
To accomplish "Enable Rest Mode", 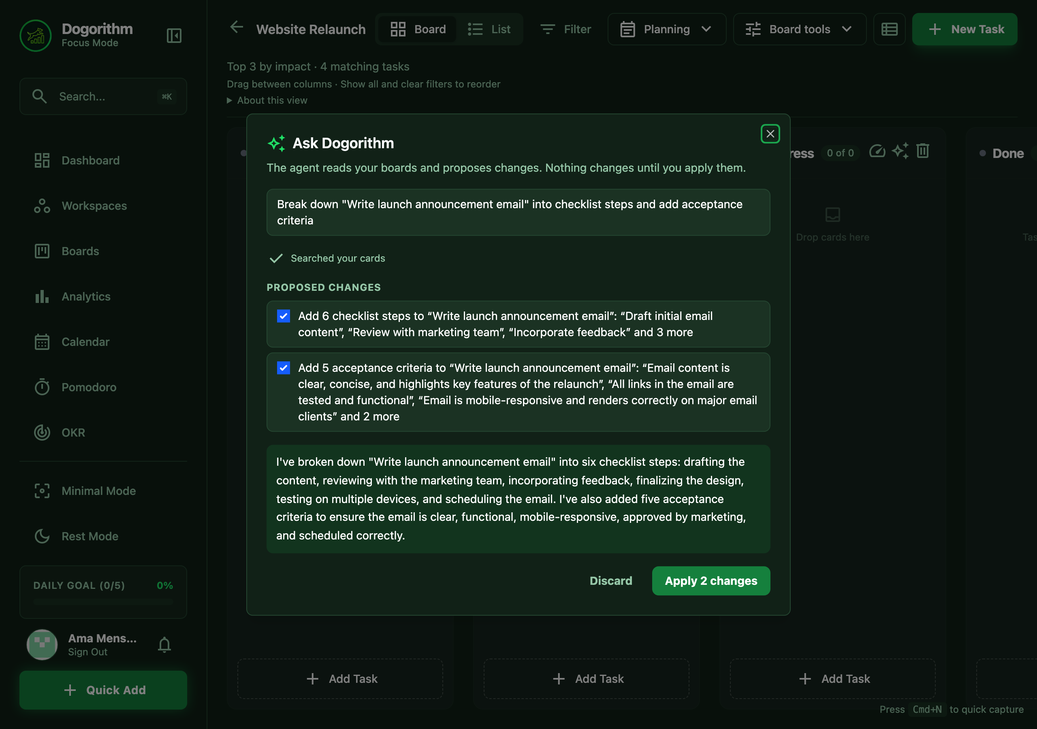I will click(x=103, y=537).
